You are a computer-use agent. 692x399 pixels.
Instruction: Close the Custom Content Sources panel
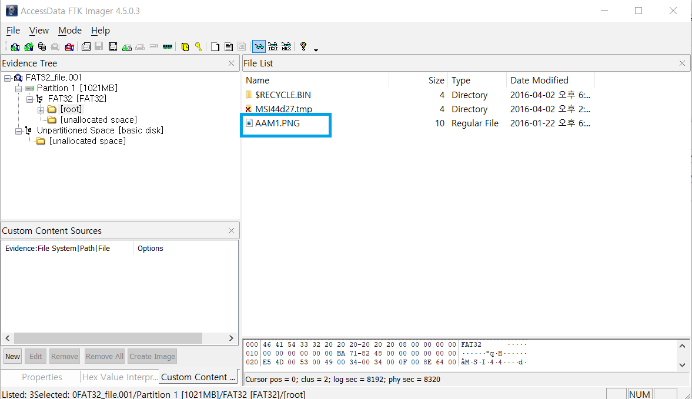(231, 231)
